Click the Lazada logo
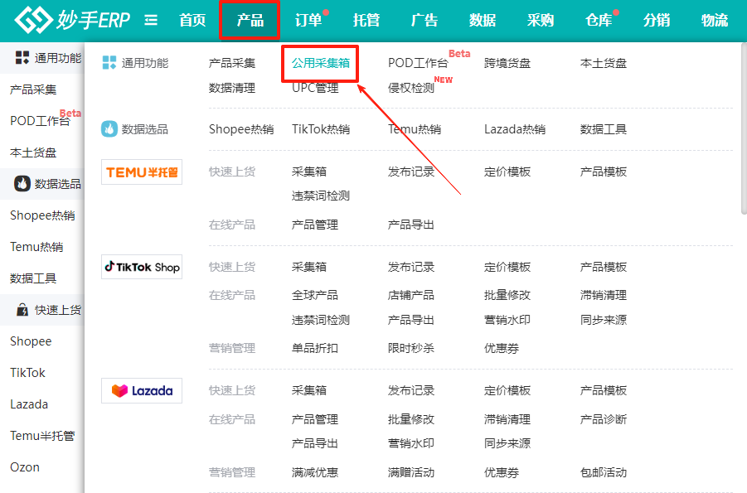 click(142, 390)
